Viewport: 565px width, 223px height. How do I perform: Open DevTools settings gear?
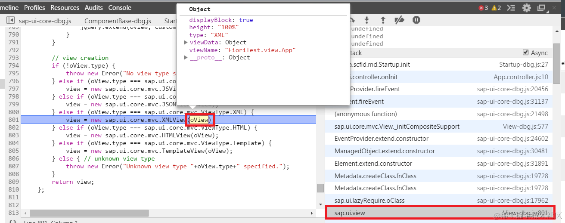(527, 8)
